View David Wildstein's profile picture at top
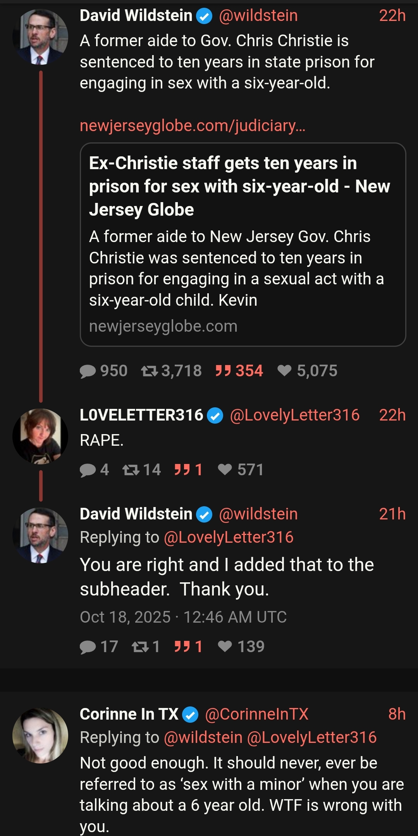The image size is (418, 836). point(40,37)
